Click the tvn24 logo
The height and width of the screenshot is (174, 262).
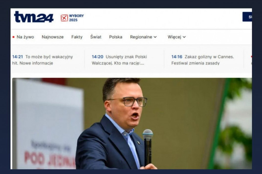(34, 17)
